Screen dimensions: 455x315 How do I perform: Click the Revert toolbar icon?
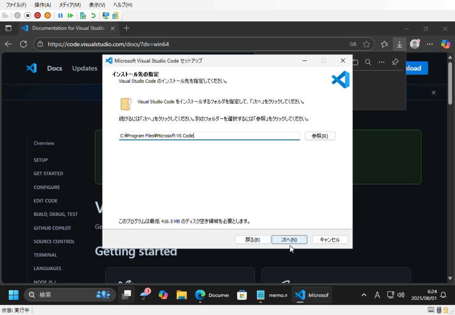pyautogui.click(x=93, y=15)
